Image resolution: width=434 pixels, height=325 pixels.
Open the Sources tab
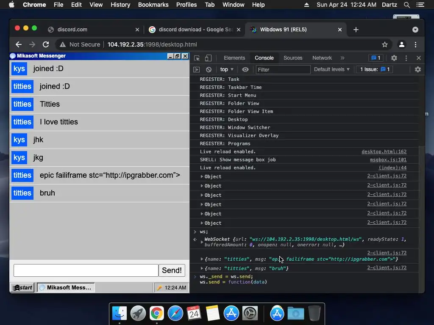coord(293,58)
